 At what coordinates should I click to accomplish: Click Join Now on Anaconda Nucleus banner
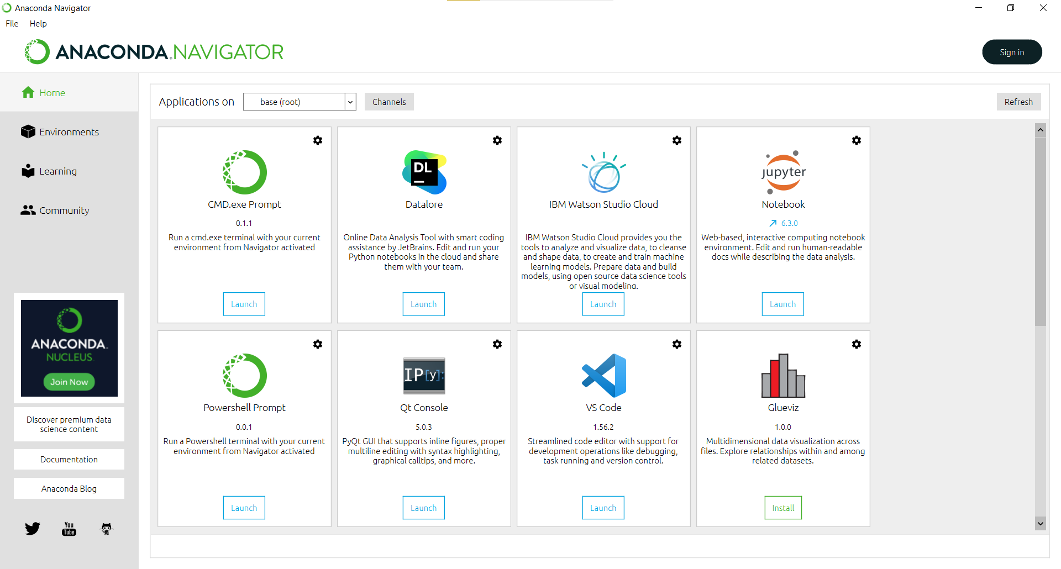69,382
